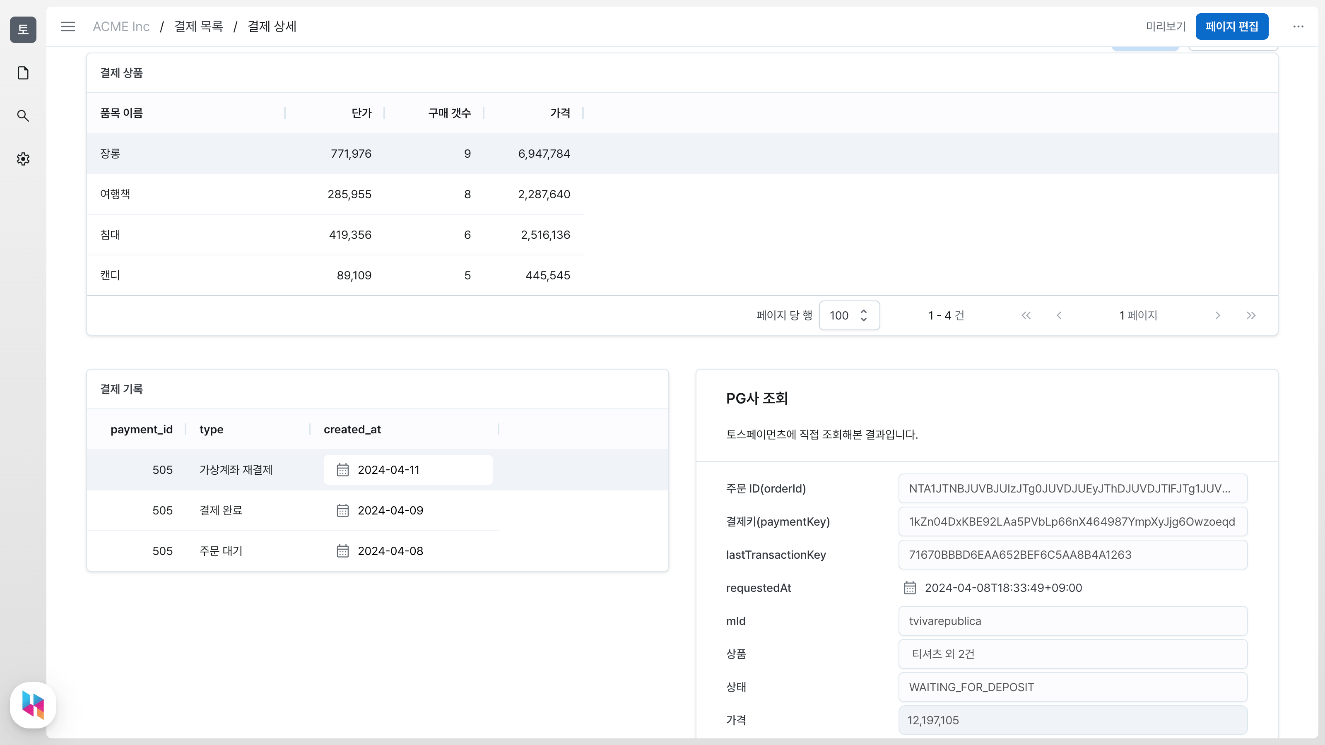Click the 결제 상품 section title
Screen dimensions: 1325x745
coord(121,72)
